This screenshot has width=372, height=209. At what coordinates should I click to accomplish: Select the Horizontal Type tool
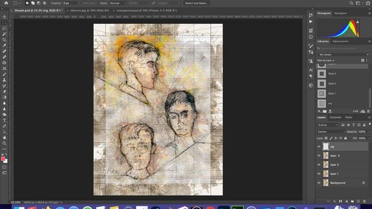point(4,120)
